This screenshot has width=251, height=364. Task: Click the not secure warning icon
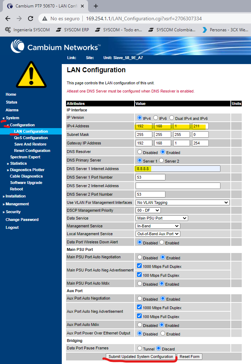pos(45,19)
